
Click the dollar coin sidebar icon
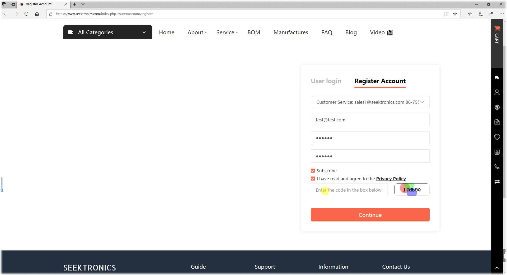point(497,107)
